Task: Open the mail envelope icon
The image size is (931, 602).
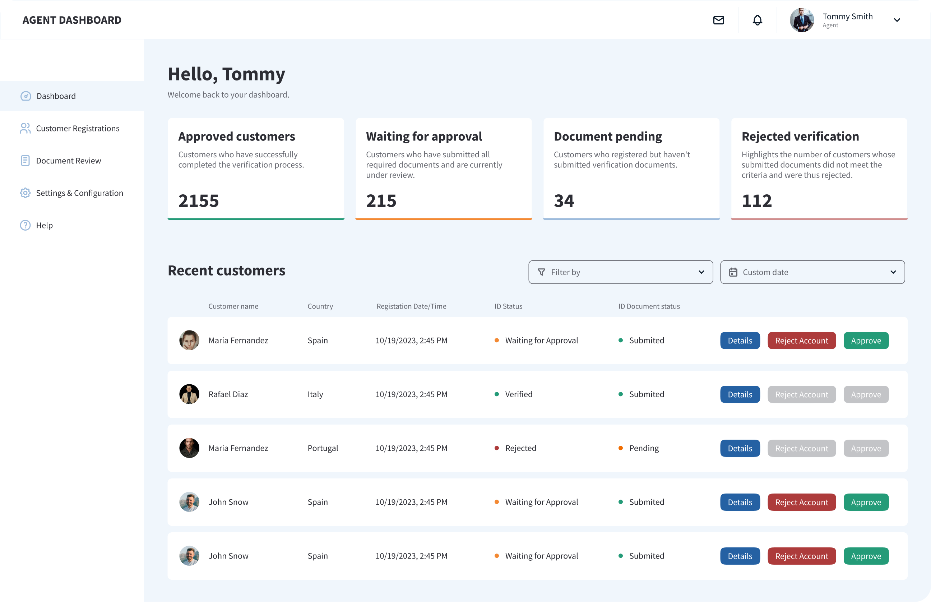Action: [718, 20]
